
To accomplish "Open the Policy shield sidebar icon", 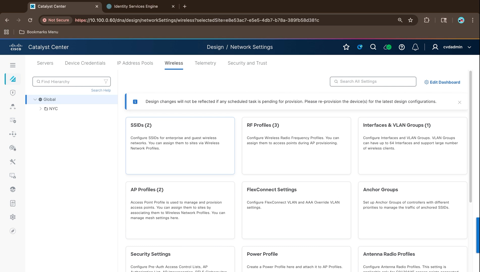I will coord(13,93).
